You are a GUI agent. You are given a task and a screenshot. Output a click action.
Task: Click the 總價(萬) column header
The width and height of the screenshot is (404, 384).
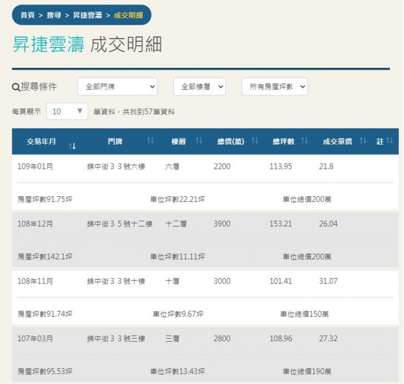(x=231, y=141)
